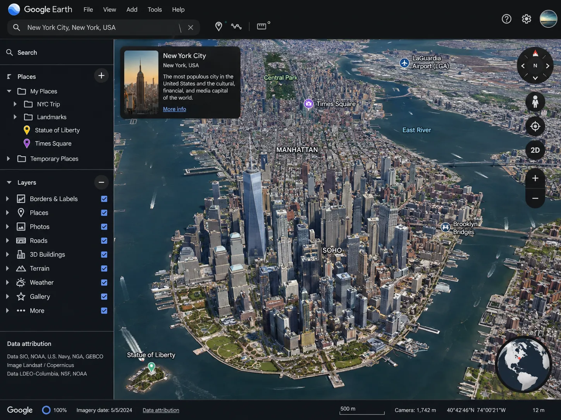Image resolution: width=561 pixels, height=420 pixels.
Task: Open the Tools menu
Action: (x=155, y=10)
